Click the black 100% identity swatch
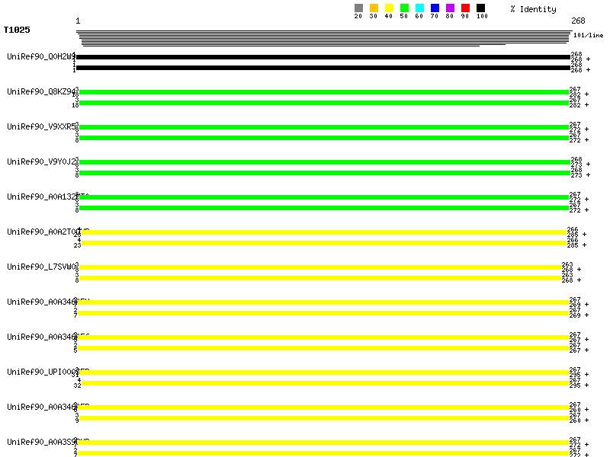The width and height of the screenshot is (610, 457). 480,8
